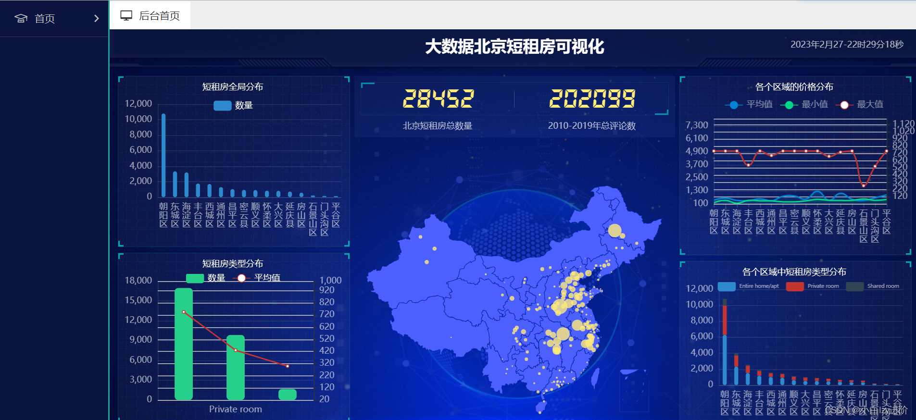Click the shortest green bar in 短租房类型分布
Viewport: 916px width, 420px height.
point(288,395)
